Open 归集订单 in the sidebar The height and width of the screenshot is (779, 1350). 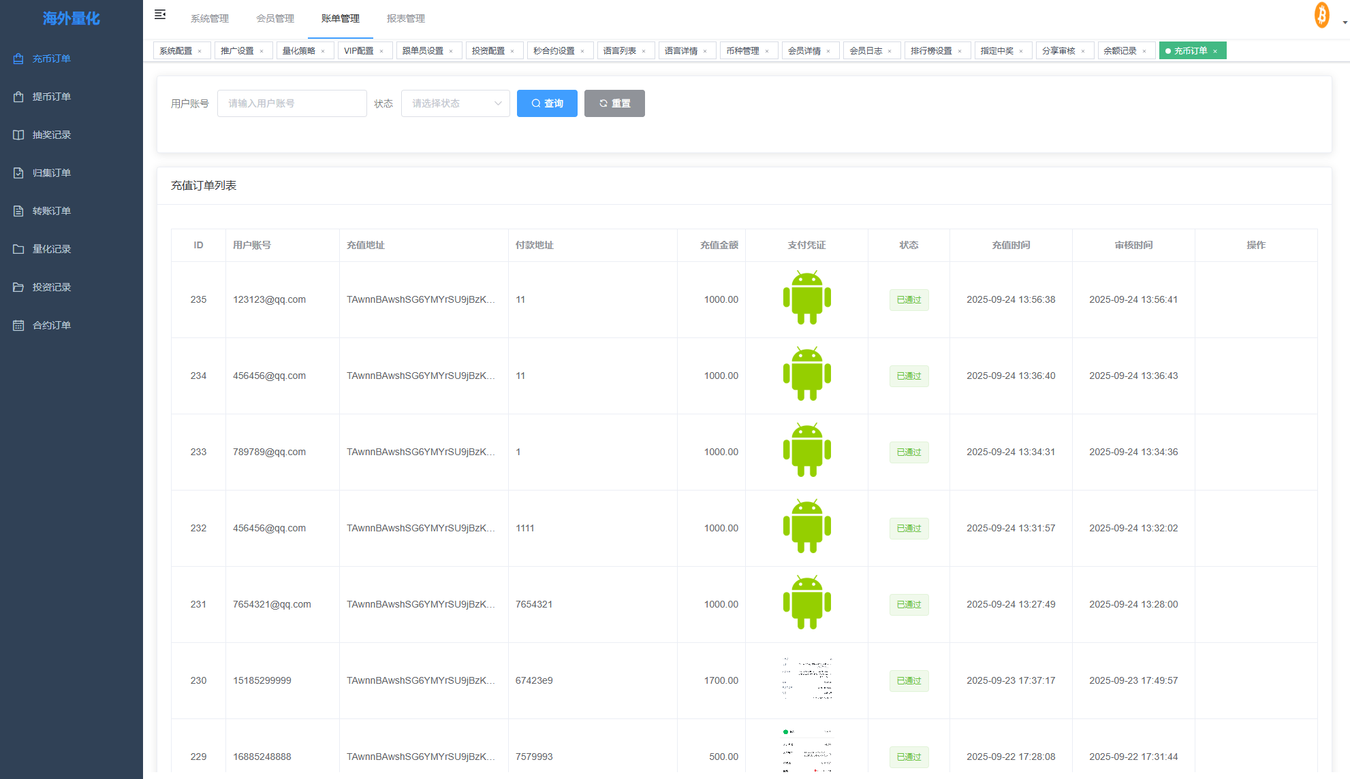click(x=51, y=173)
